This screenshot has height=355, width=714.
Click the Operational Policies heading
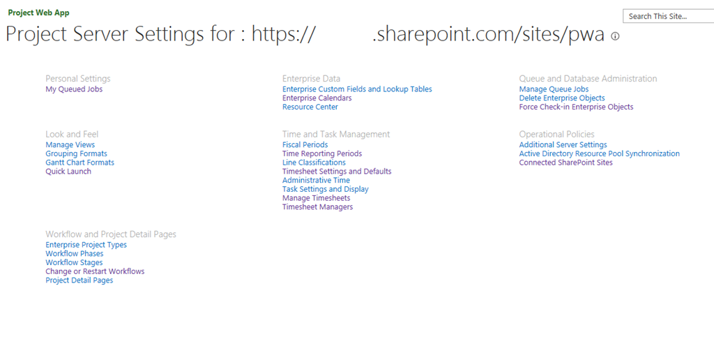pyautogui.click(x=557, y=135)
